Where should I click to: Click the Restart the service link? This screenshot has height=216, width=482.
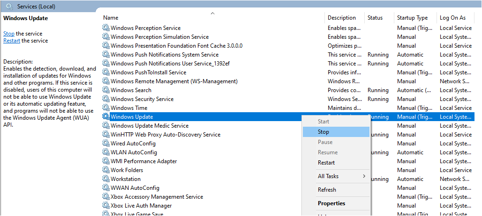(12, 41)
